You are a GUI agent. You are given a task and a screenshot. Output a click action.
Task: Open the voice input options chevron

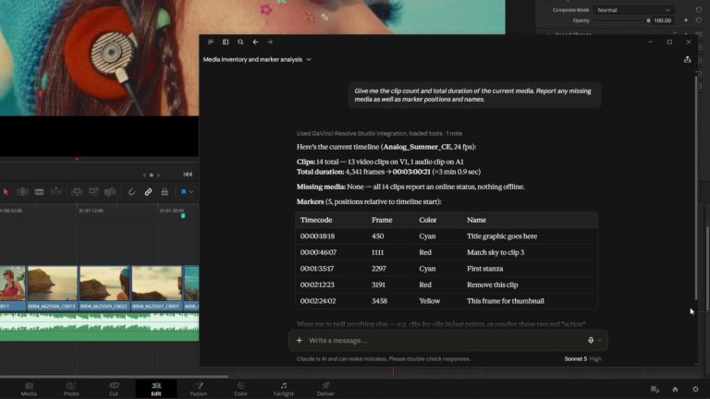599,341
